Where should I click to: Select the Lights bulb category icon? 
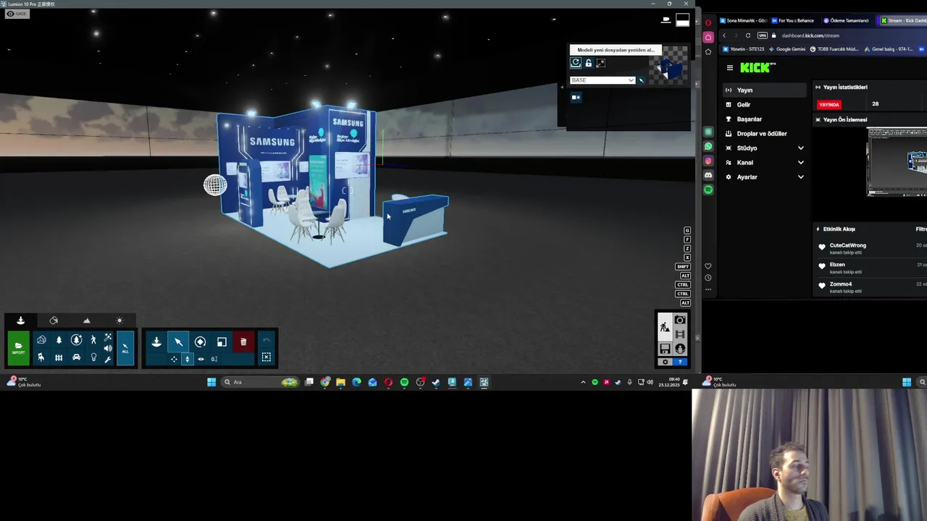pos(93,357)
